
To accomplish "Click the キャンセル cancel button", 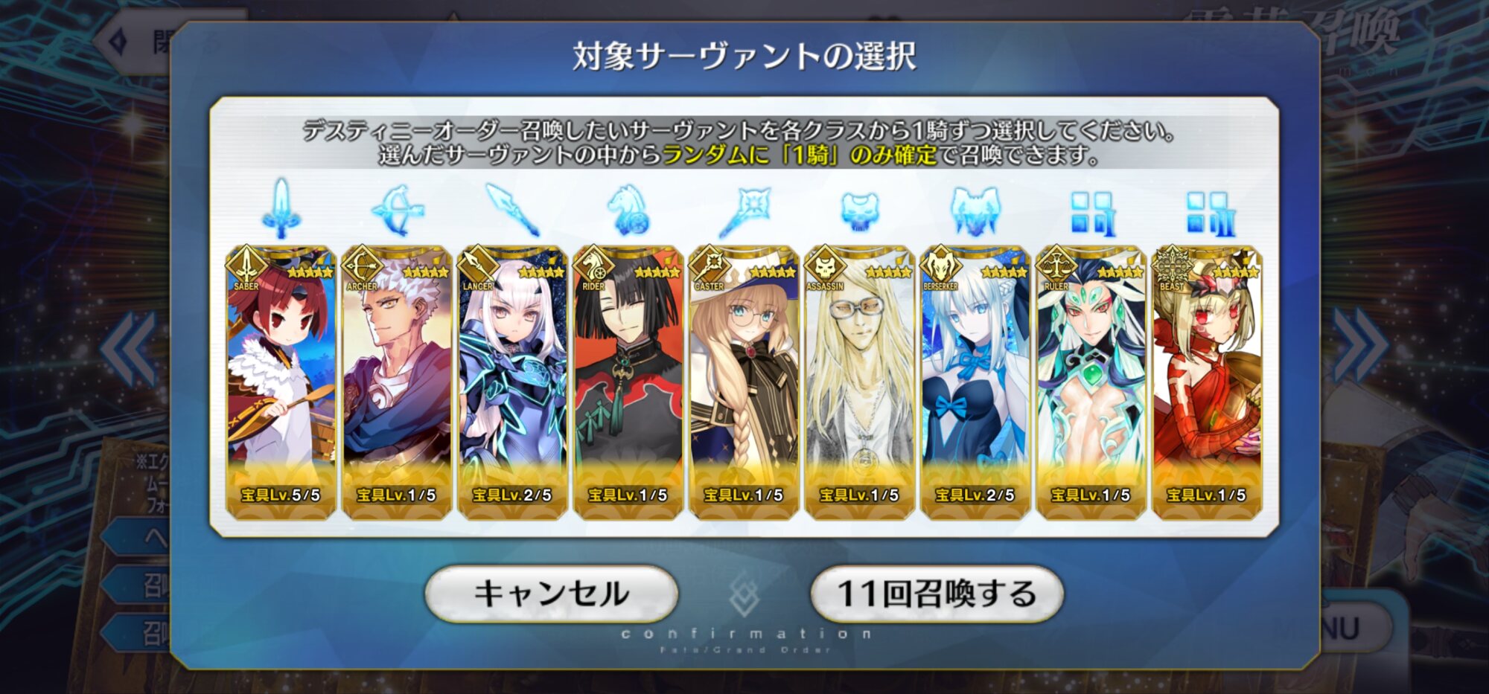I will click(551, 594).
